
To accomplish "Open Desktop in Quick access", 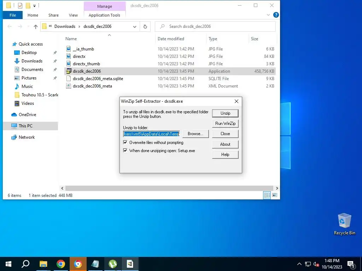I will [29, 53].
